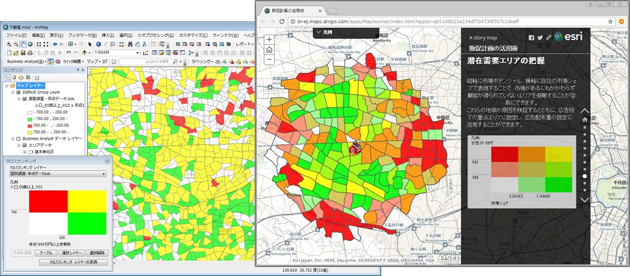Collapse the マップ レイヤー tree node
This screenshot has width=630, height=276.
6,86
